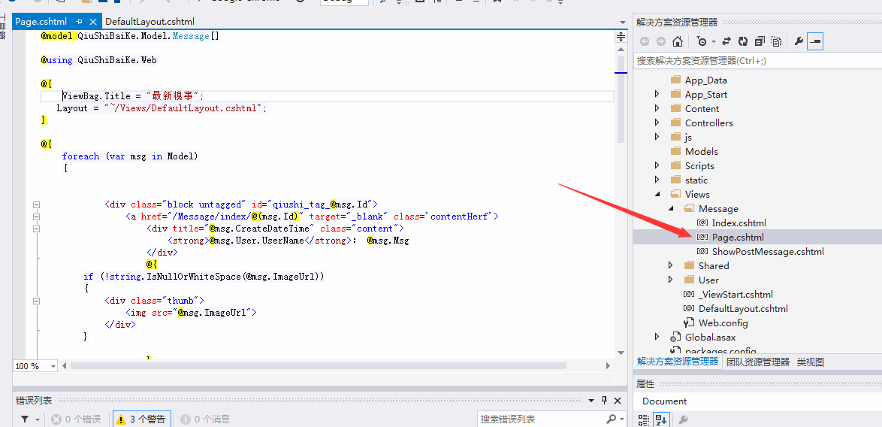Collapse all nodes in Solution Explorer
Screen dimensions: 882x427
(760, 41)
